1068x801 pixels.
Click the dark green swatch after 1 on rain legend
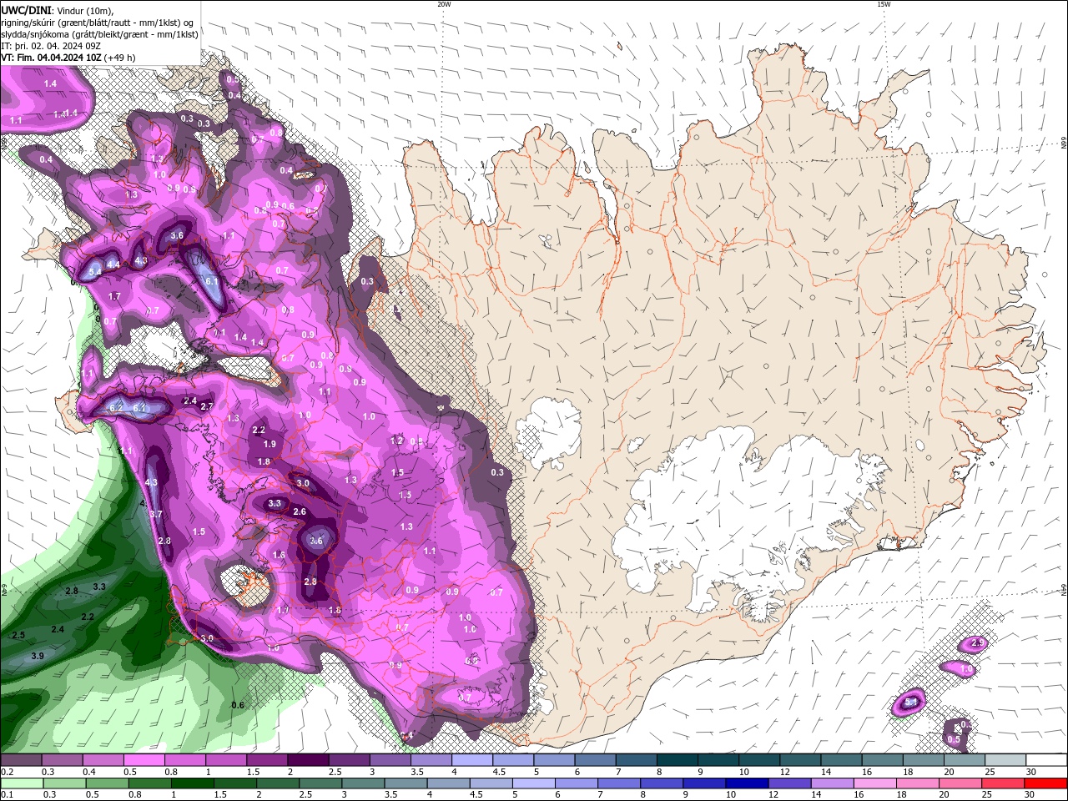pyautogui.click(x=192, y=783)
